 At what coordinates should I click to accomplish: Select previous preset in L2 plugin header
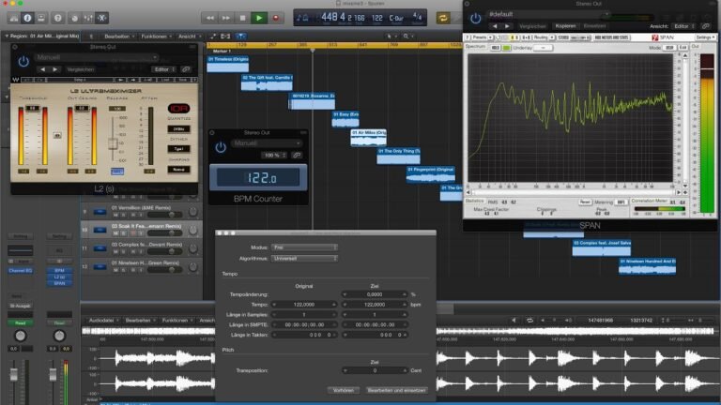point(43,69)
